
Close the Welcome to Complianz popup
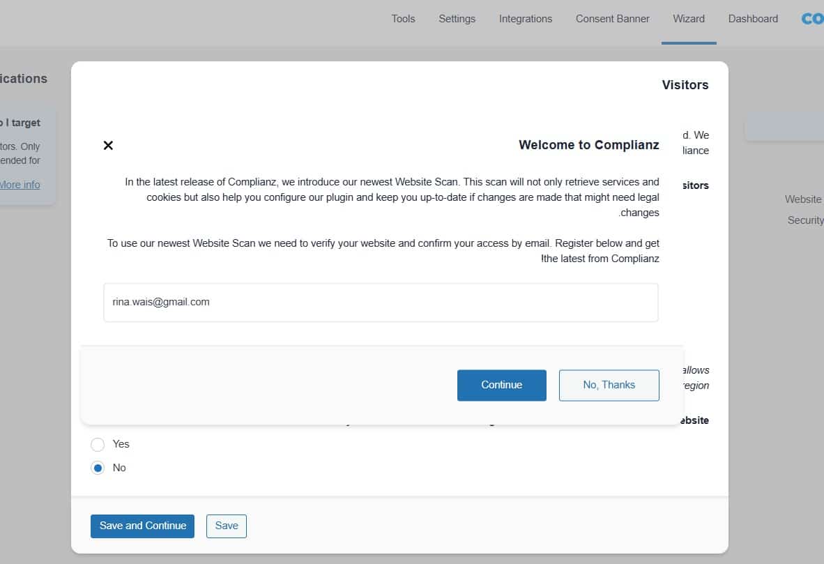click(108, 145)
